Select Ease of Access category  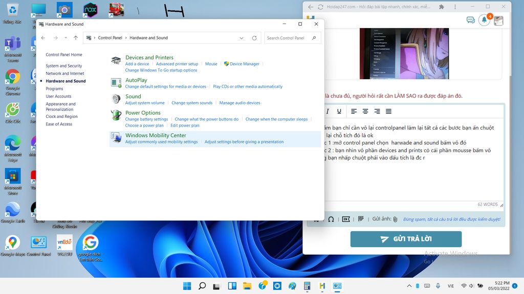tap(59, 124)
